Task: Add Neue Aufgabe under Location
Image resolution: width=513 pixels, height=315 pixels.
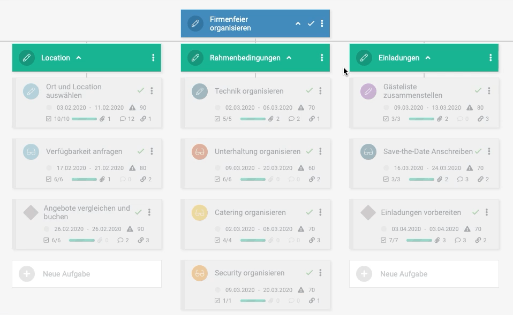Action: tap(87, 274)
